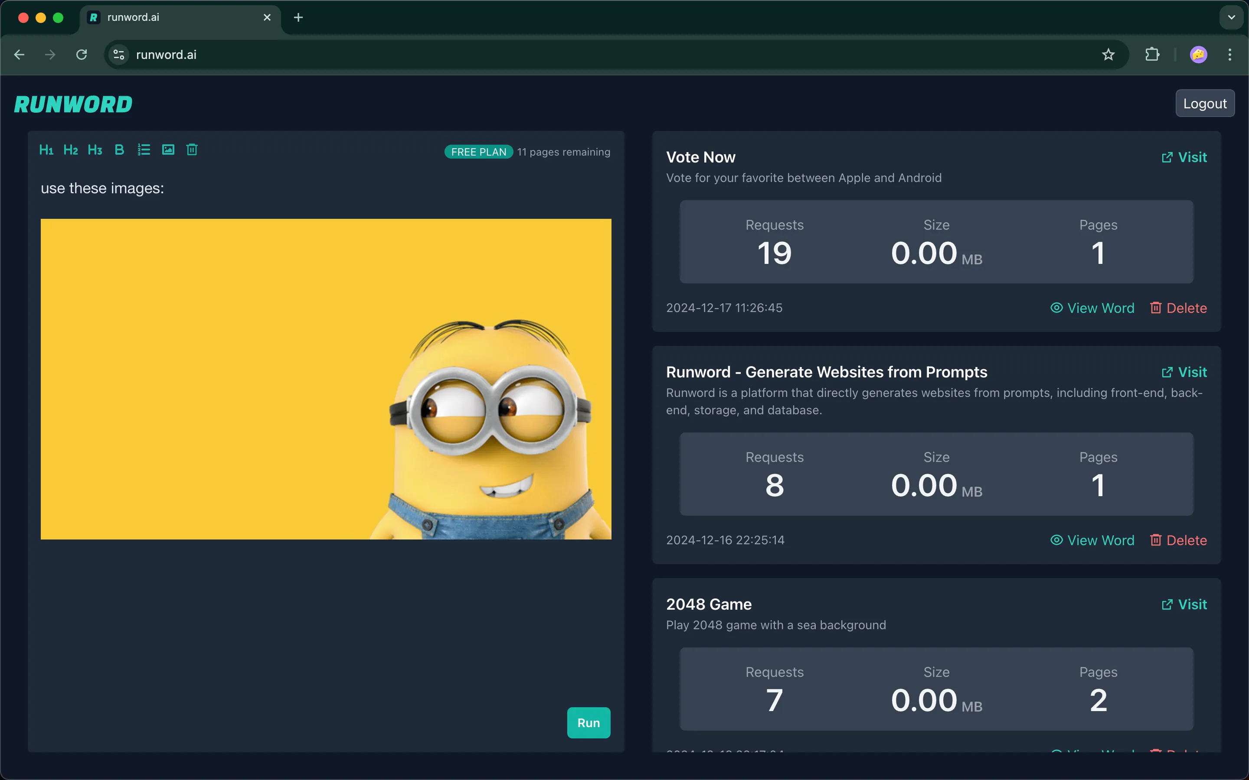Click the minion image in the editor
The height and width of the screenshot is (780, 1249).
pos(326,379)
